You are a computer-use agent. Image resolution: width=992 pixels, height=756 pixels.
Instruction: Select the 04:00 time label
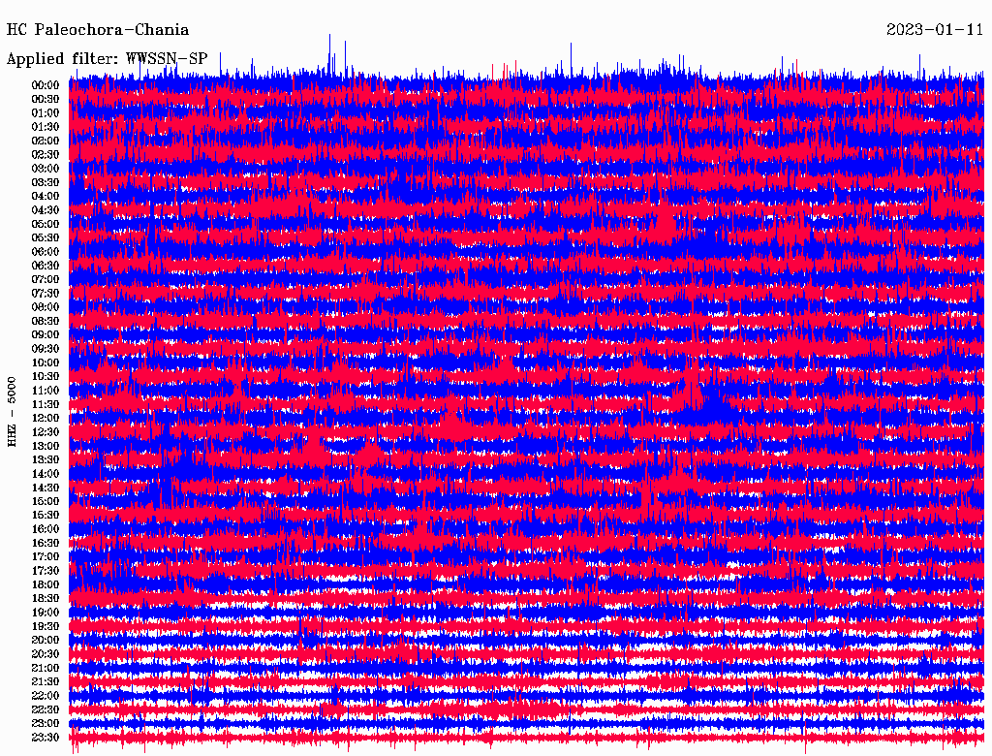(x=46, y=197)
